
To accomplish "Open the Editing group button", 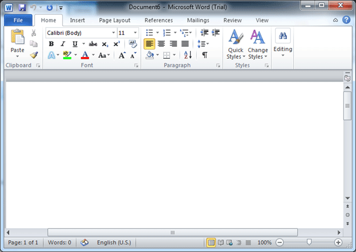I will (x=283, y=43).
